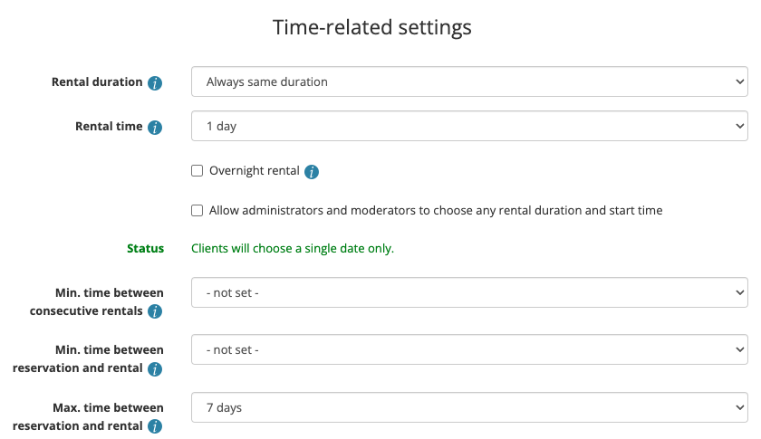
Task: Click the "Time-related settings" heading
Action: tap(372, 27)
